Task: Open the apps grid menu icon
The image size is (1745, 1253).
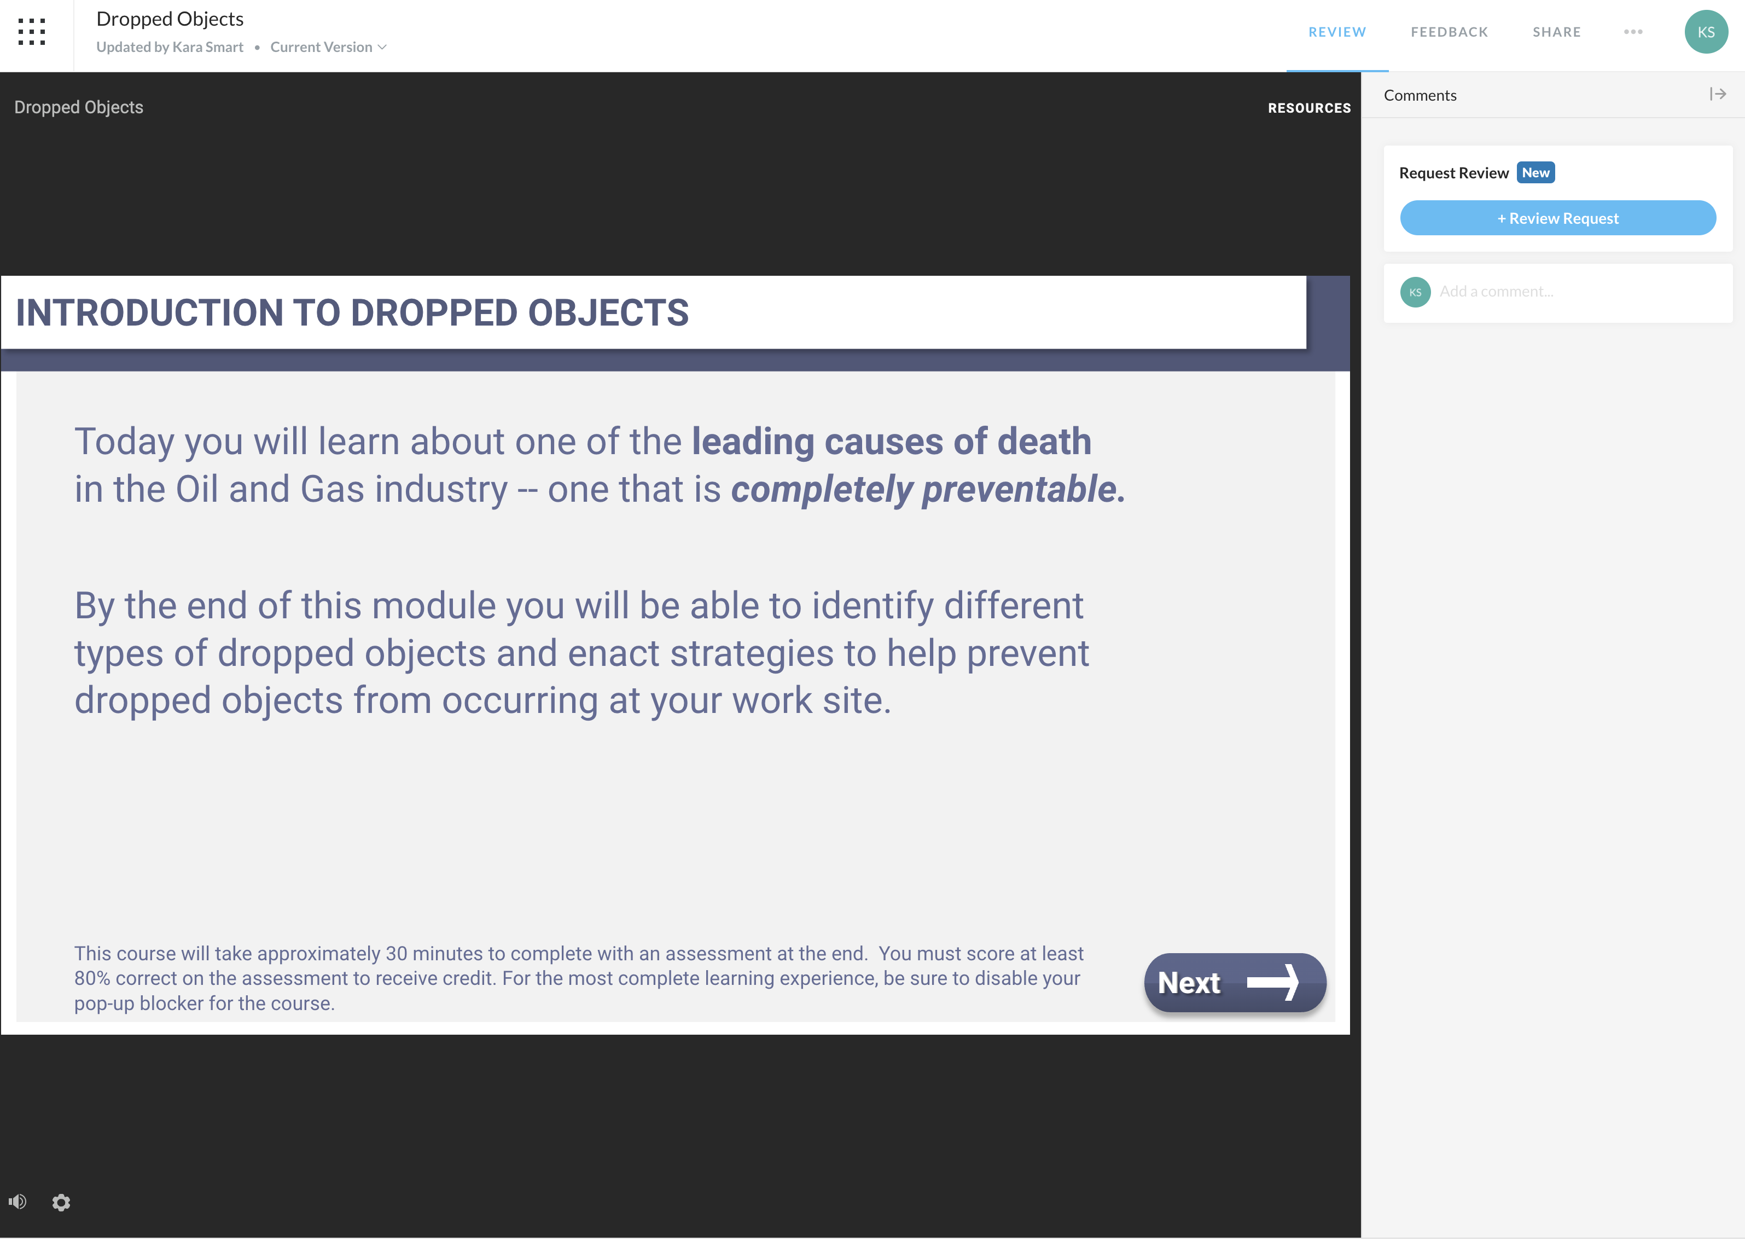Action: pyautogui.click(x=32, y=32)
